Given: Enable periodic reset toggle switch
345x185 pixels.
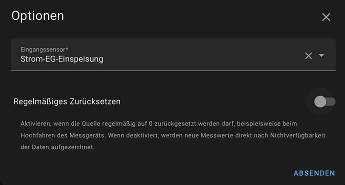Looking at the screenshot, I should coord(324,101).
